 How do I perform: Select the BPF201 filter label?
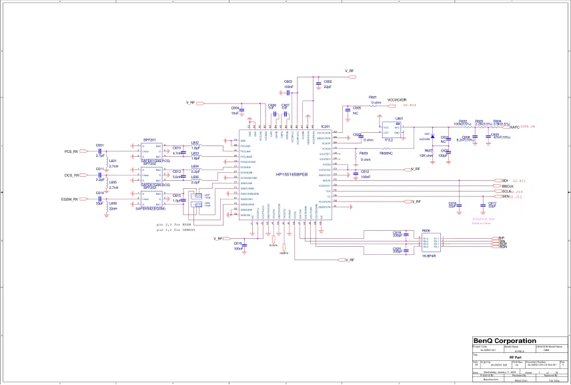pos(149,140)
